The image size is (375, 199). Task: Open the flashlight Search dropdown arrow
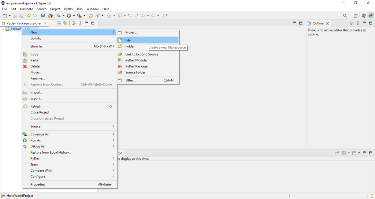[x=103, y=16]
